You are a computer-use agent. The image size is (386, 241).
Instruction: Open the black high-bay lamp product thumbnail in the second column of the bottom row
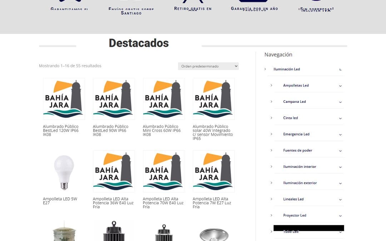114,231
